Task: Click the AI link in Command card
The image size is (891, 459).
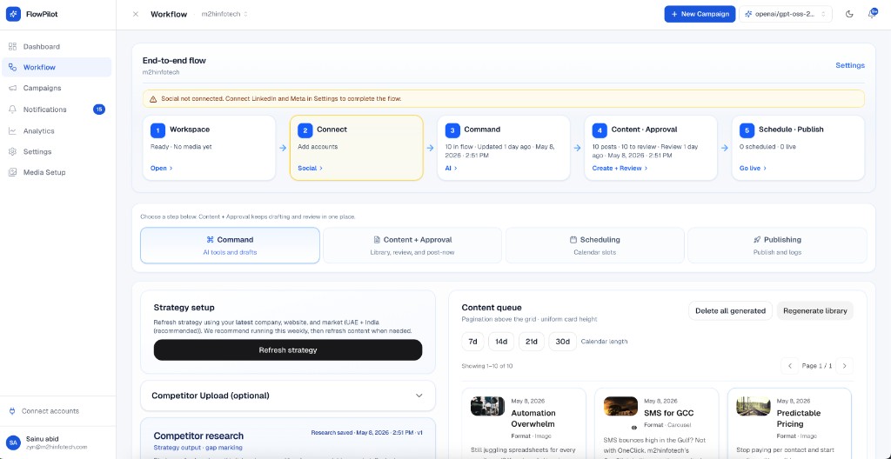Action: (x=452, y=168)
